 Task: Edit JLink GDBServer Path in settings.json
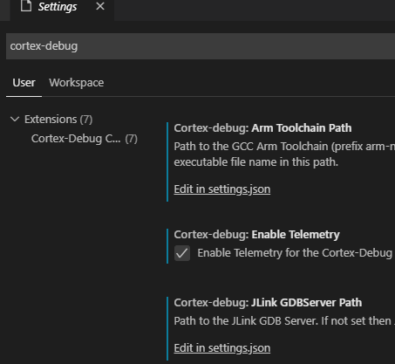coord(222,348)
